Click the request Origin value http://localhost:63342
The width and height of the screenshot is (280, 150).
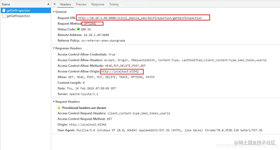(88, 125)
